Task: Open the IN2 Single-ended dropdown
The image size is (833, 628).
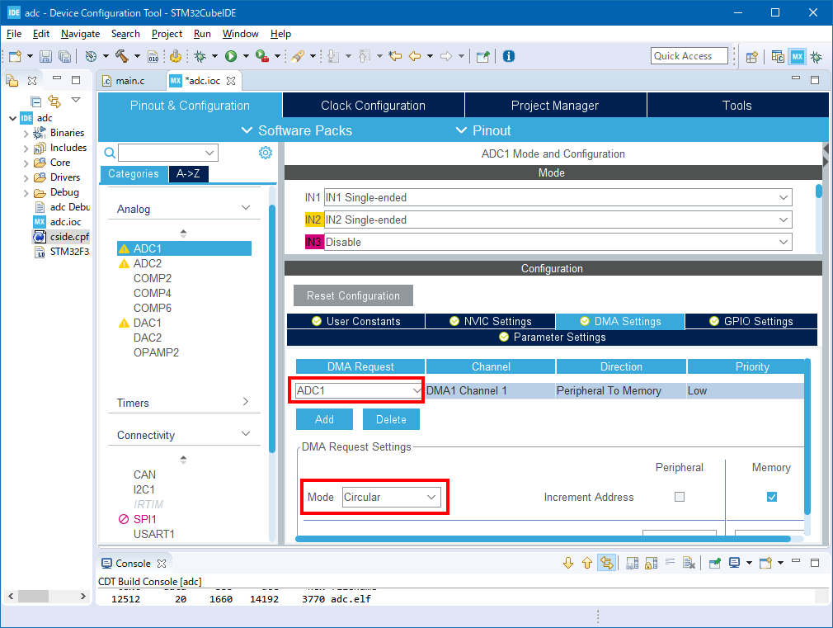Action: (558, 220)
